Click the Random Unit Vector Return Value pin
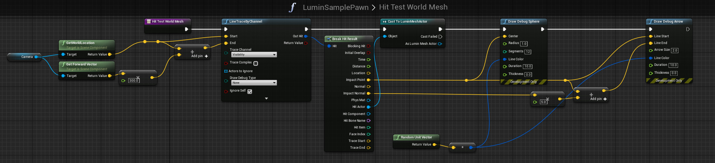This screenshot has width=715, height=163. (434, 144)
